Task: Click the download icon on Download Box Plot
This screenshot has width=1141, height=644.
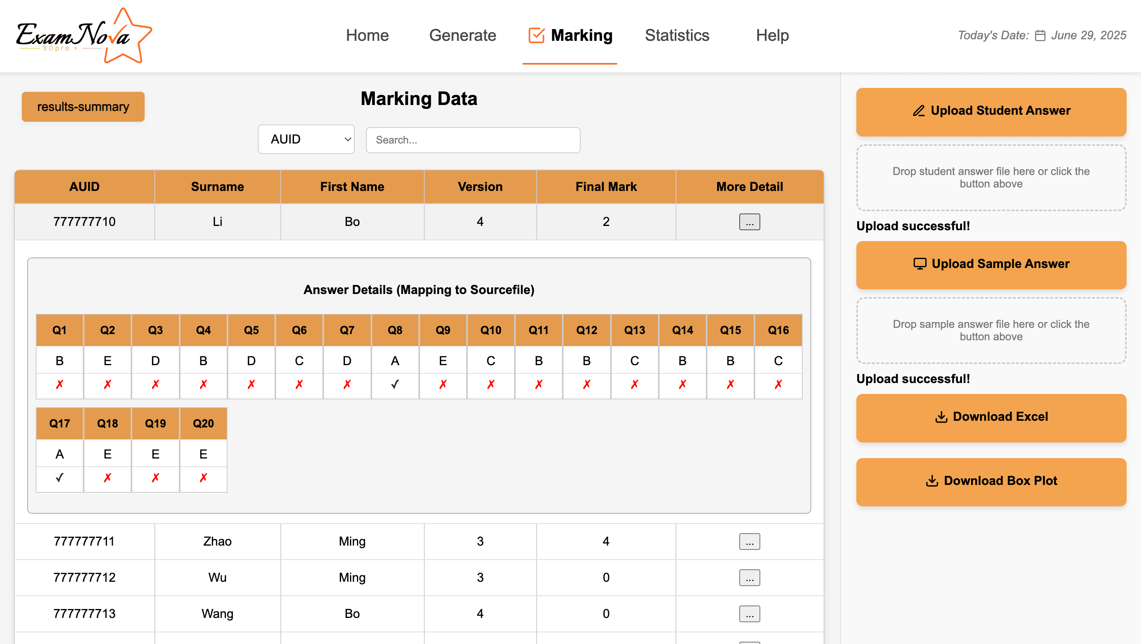Action: point(932,481)
